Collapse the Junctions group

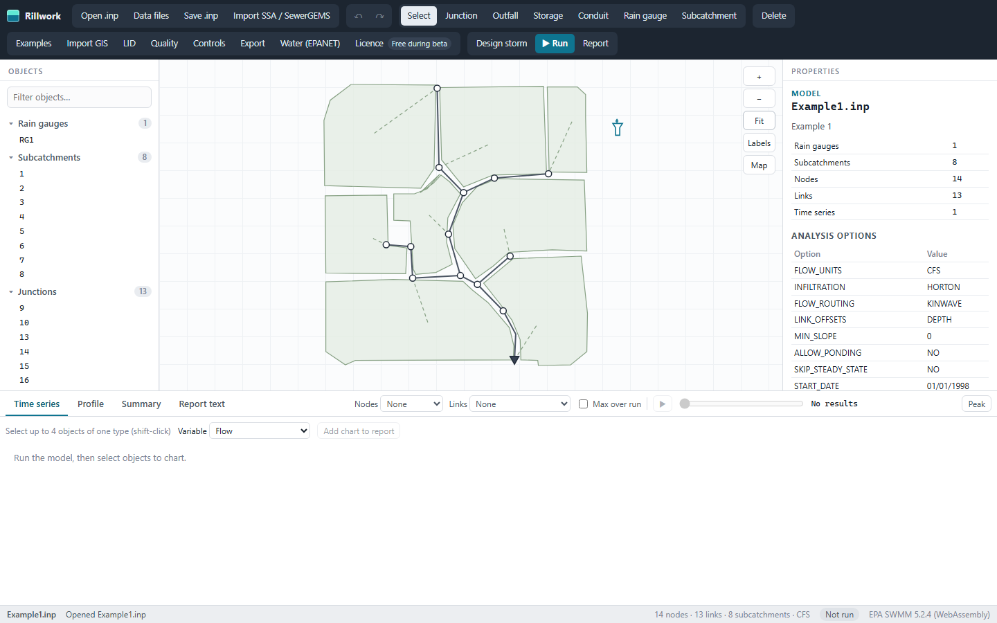11,292
